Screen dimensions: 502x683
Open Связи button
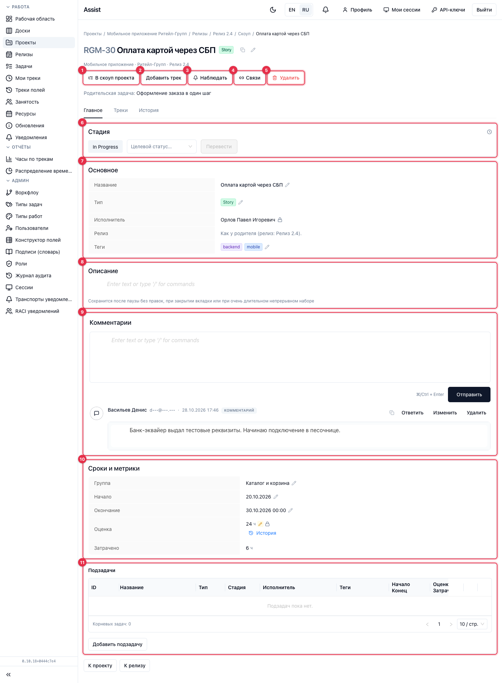pos(250,78)
